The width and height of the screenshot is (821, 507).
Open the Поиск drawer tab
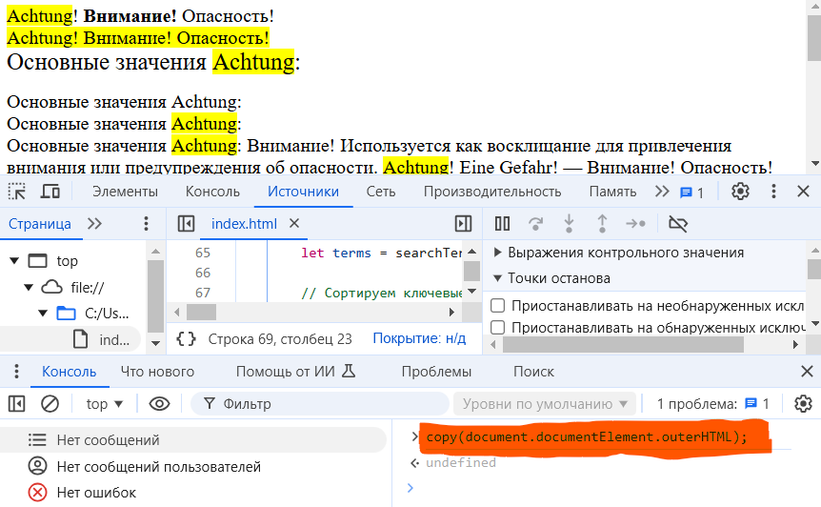click(533, 372)
